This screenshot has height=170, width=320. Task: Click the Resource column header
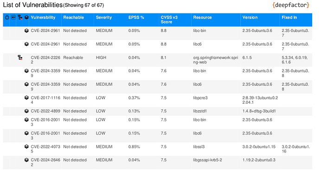pos(203,18)
